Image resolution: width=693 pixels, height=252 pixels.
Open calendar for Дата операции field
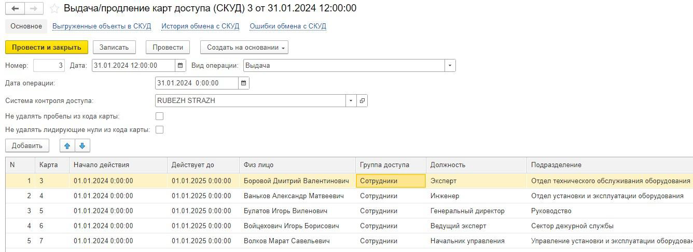(244, 83)
